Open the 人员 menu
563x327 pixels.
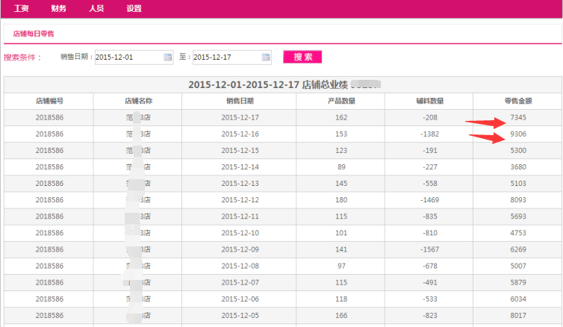coord(96,8)
